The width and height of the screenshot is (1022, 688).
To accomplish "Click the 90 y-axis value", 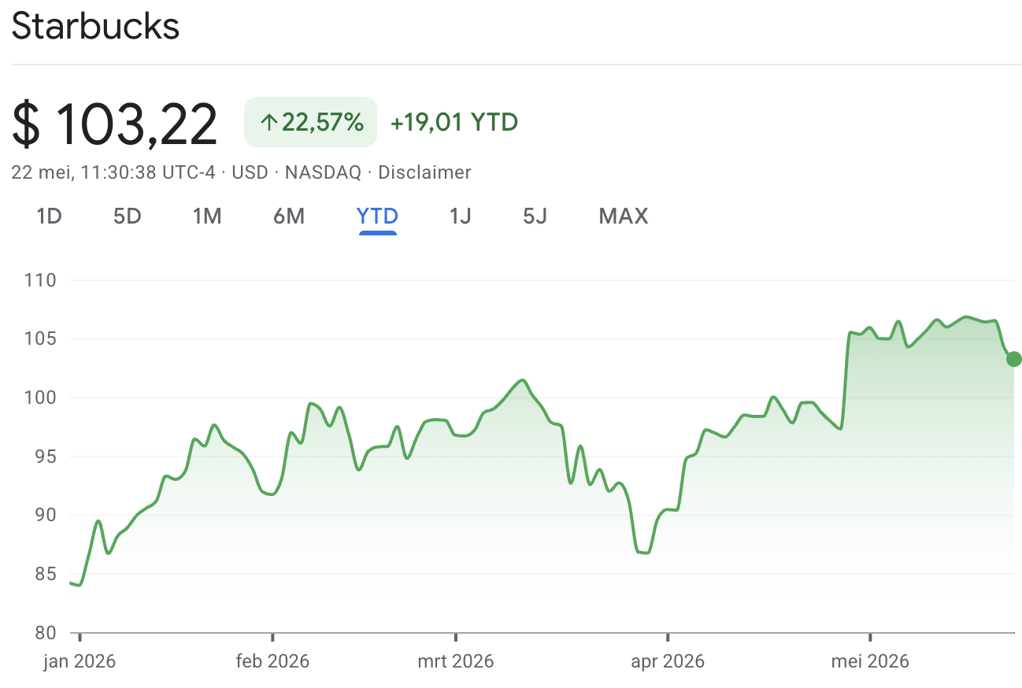I will 46,515.
